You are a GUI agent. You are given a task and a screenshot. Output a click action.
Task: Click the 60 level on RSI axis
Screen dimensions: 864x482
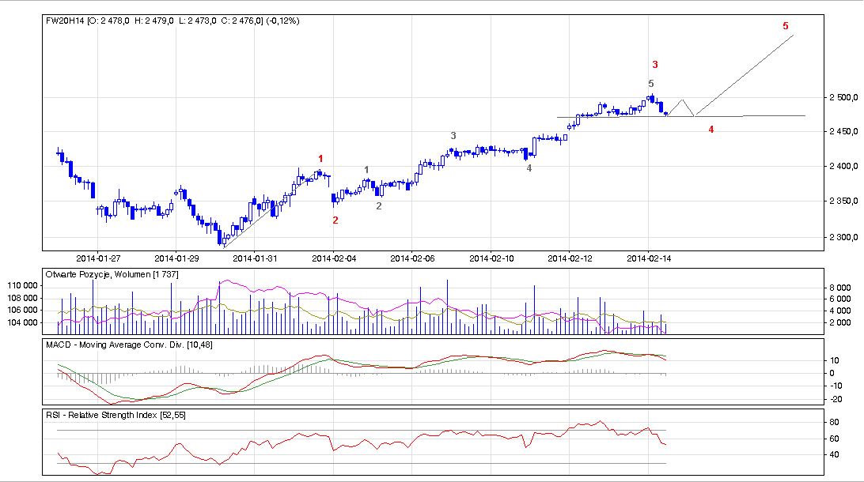834,439
